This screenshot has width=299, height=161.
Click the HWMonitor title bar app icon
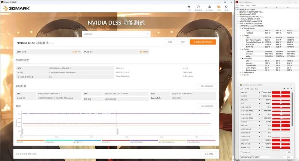coord(237,2)
